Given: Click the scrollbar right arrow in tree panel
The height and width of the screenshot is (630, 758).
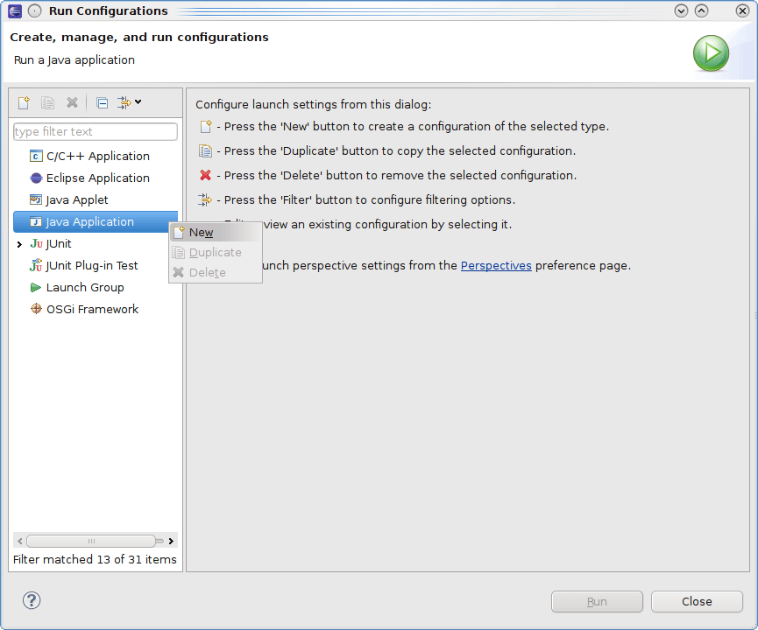Looking at the screenshot, I should pos(171,541).
